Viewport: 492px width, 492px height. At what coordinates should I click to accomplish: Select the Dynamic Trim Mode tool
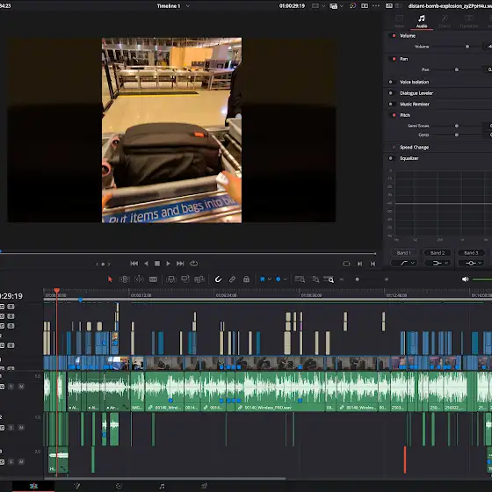pyautogui.click(x=139, y=279)
